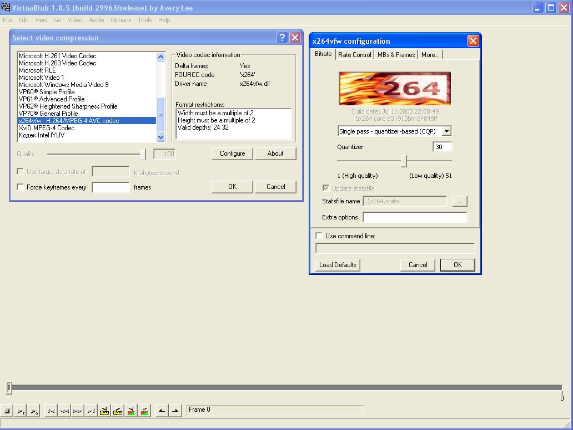The width and height of the screenshot is (573, 430).
Task: Open the More... tab
Action: click(430, 55)
